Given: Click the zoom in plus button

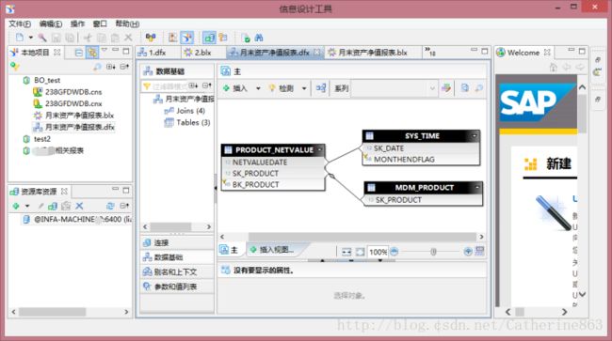Looking at the screenshot, I should [x=468, y=252].
